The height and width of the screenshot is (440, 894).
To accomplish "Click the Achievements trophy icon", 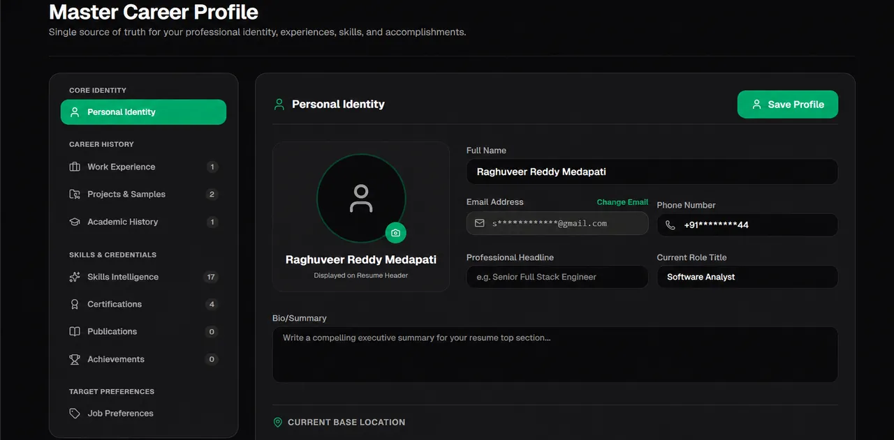I will (x=75, y=359).
